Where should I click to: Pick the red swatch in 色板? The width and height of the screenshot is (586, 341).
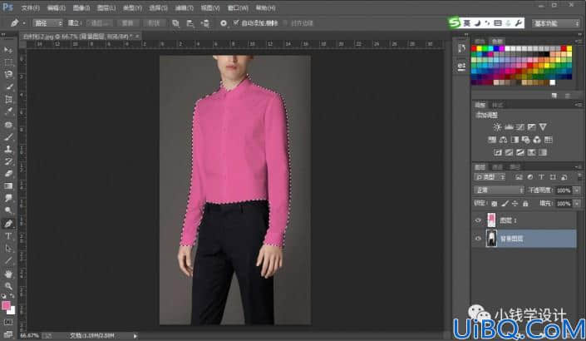point(474,48)
